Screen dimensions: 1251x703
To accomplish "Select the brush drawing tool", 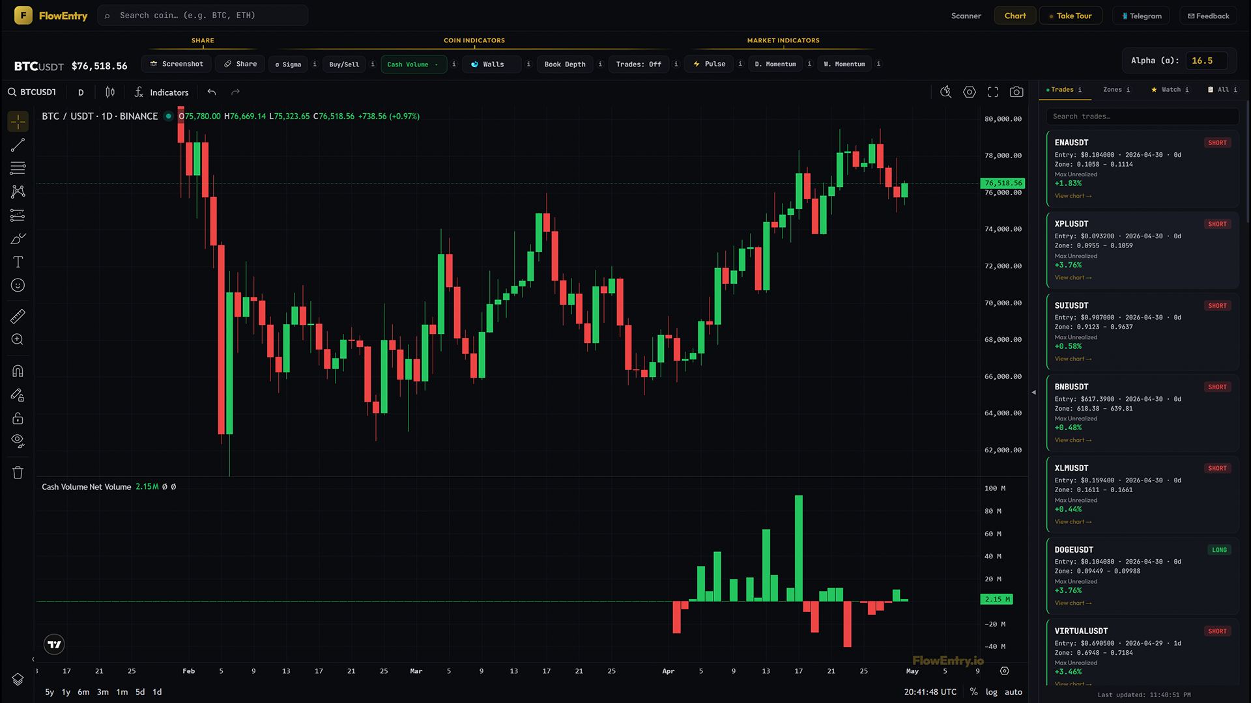I will 18,239.
